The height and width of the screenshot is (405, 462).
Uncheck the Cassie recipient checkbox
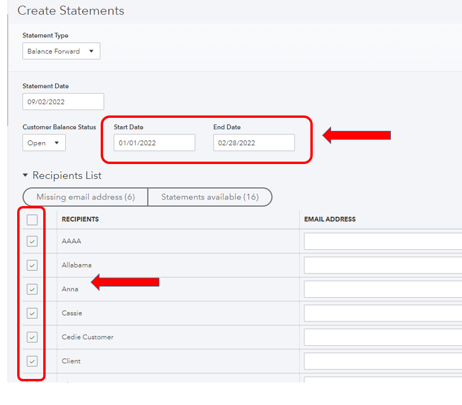pyautogui.click(x=32, y=313)
